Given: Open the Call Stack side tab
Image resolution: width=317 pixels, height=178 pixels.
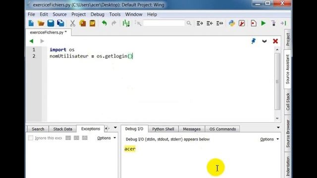Looking at the screenshot, I should click(x=288, y=102).
